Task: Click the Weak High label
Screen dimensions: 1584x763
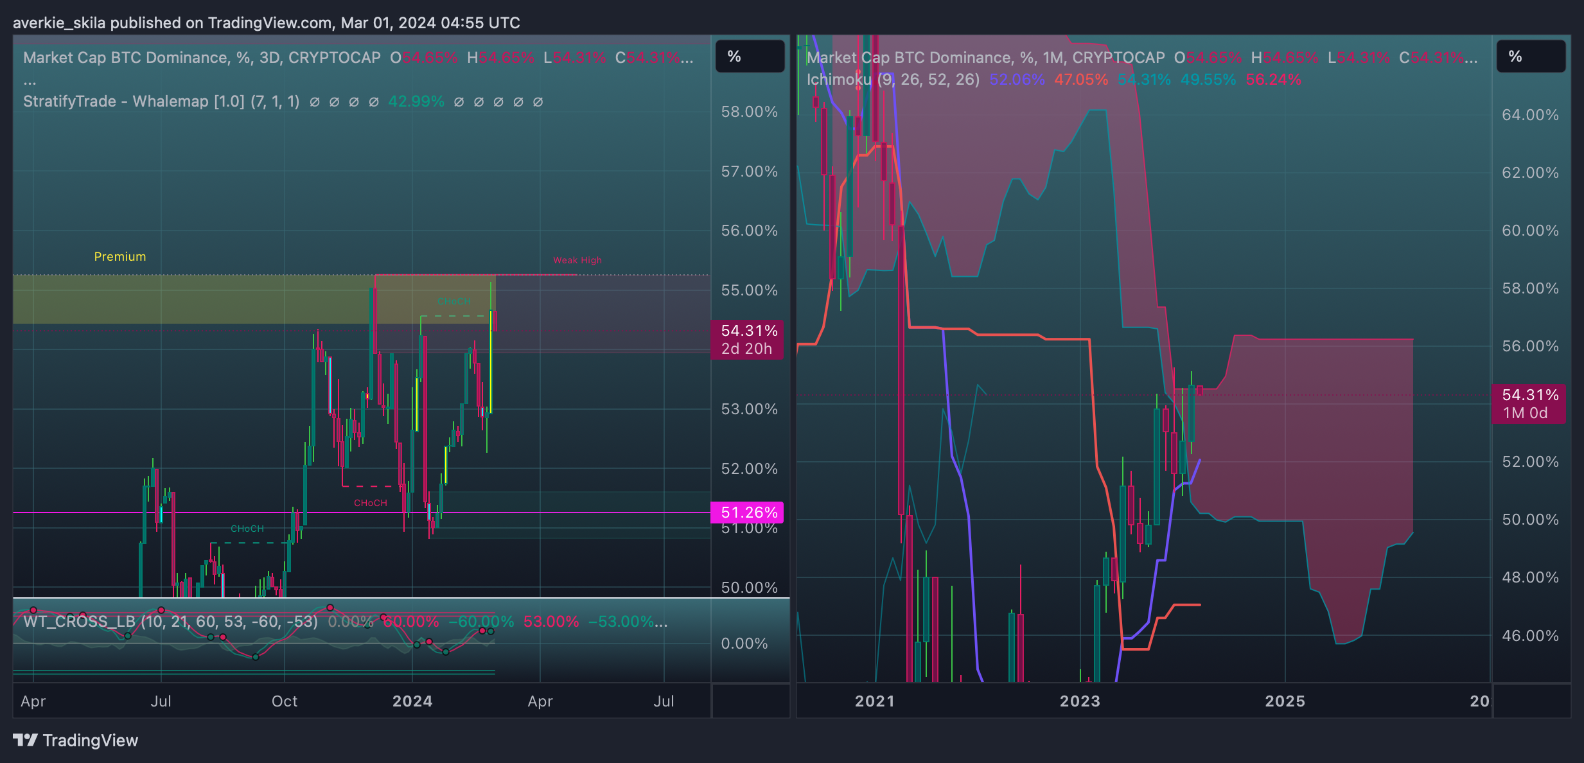Action: 577,260
